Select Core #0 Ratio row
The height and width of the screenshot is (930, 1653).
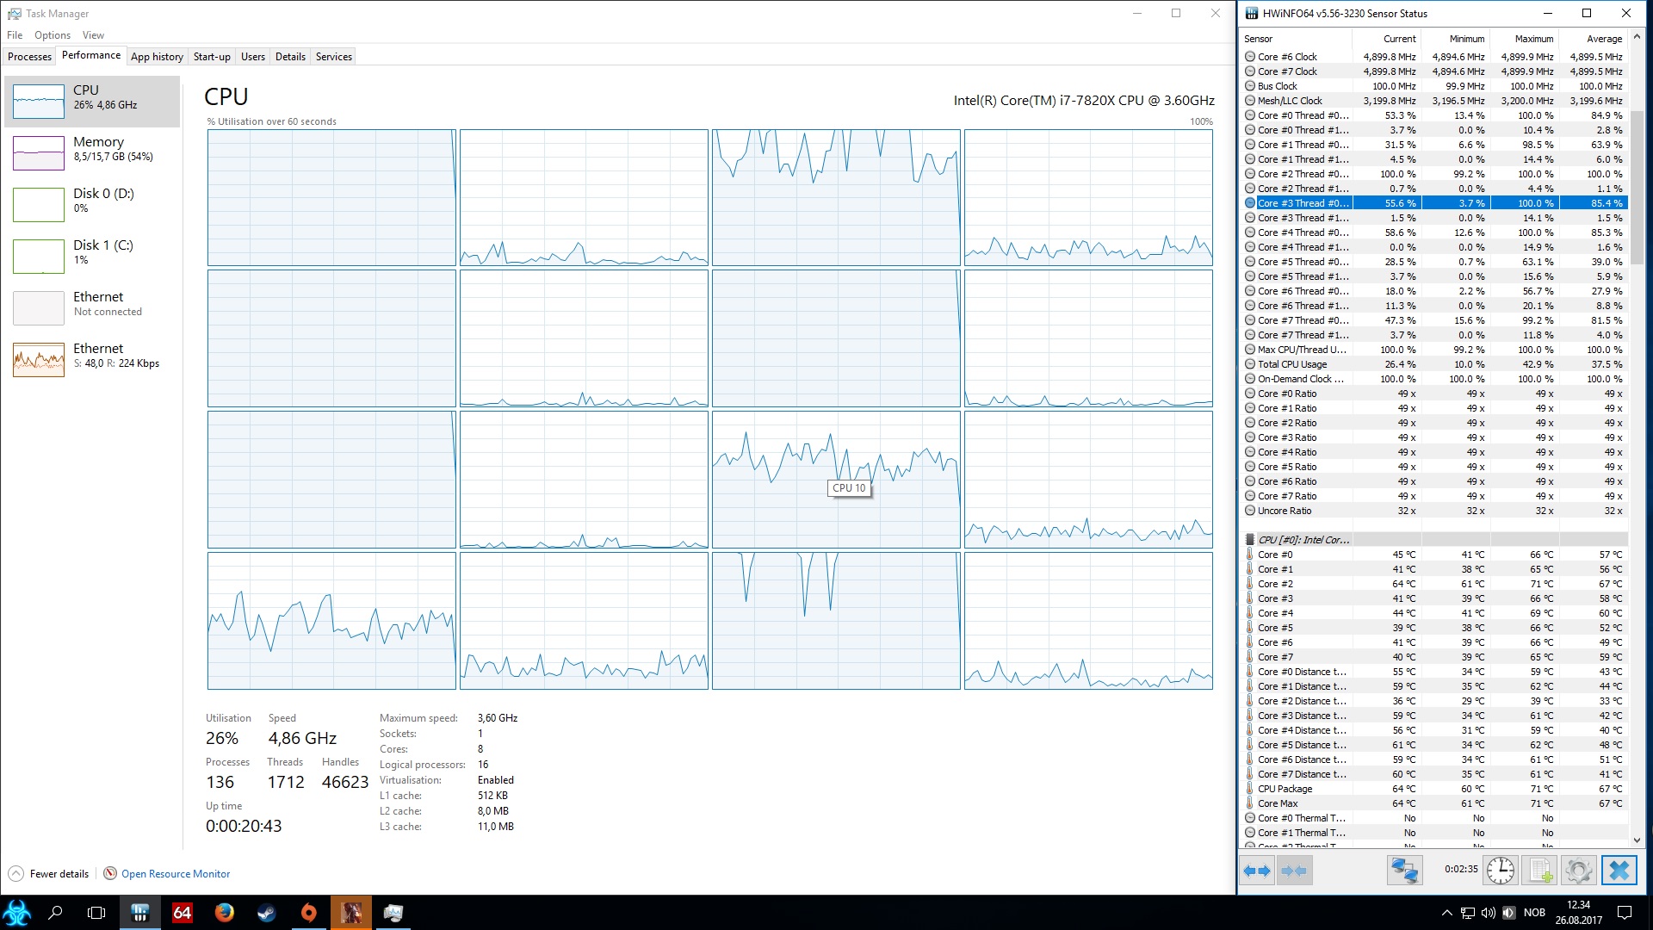(1433, 394)
